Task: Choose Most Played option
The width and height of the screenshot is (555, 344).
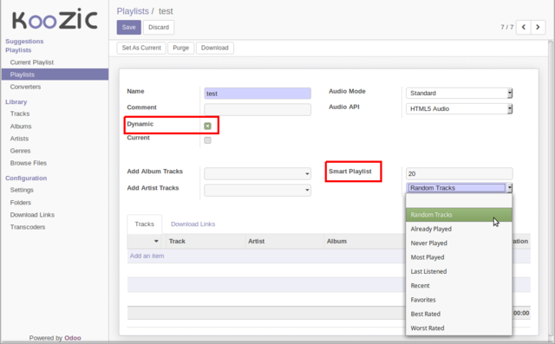Action: [x=459, y=257]
